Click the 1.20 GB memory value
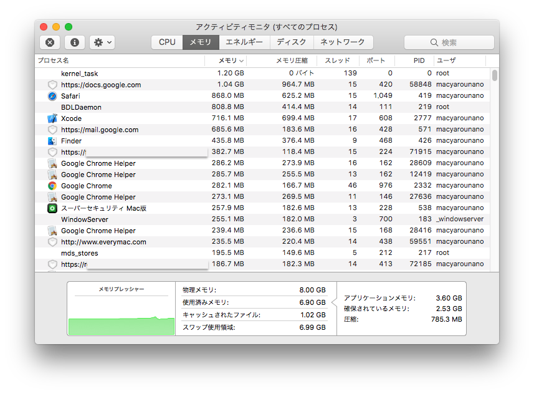Image resolution: width=534 pixels, height=394 pixels. 231,73
